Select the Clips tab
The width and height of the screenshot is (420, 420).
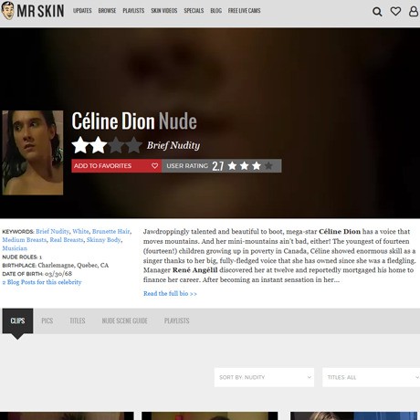(17, 320)
